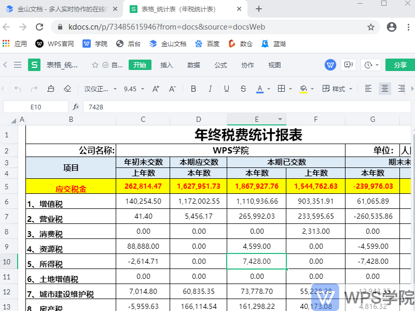
Task: Align text right
Action: pyautogui.click(x=402, y=89)
